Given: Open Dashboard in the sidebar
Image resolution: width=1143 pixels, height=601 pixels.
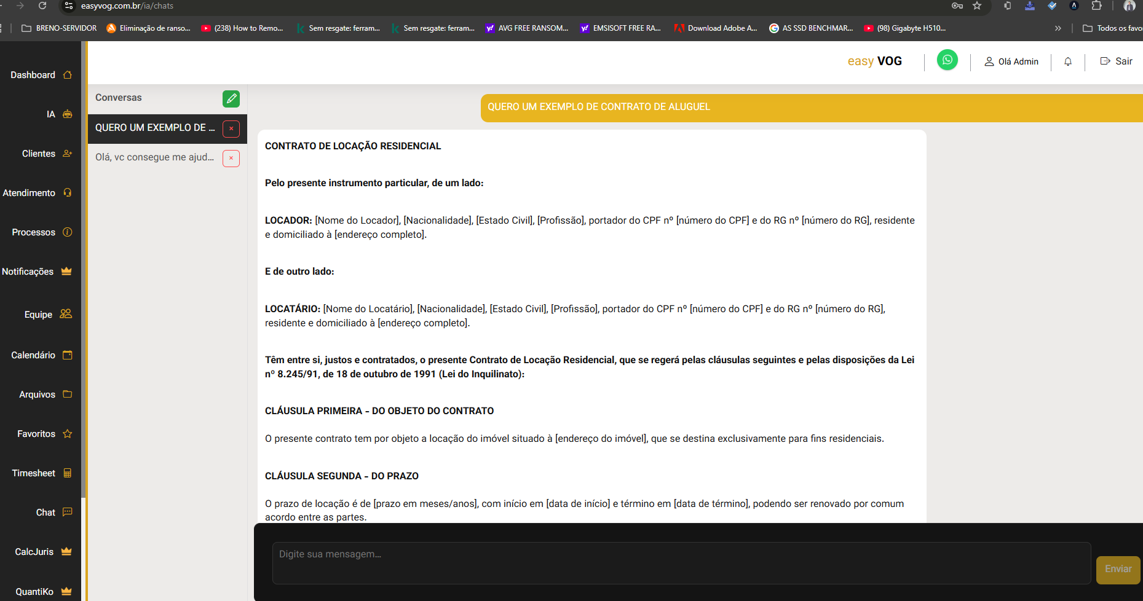Looking at the screenshot, I should [41, 75].
